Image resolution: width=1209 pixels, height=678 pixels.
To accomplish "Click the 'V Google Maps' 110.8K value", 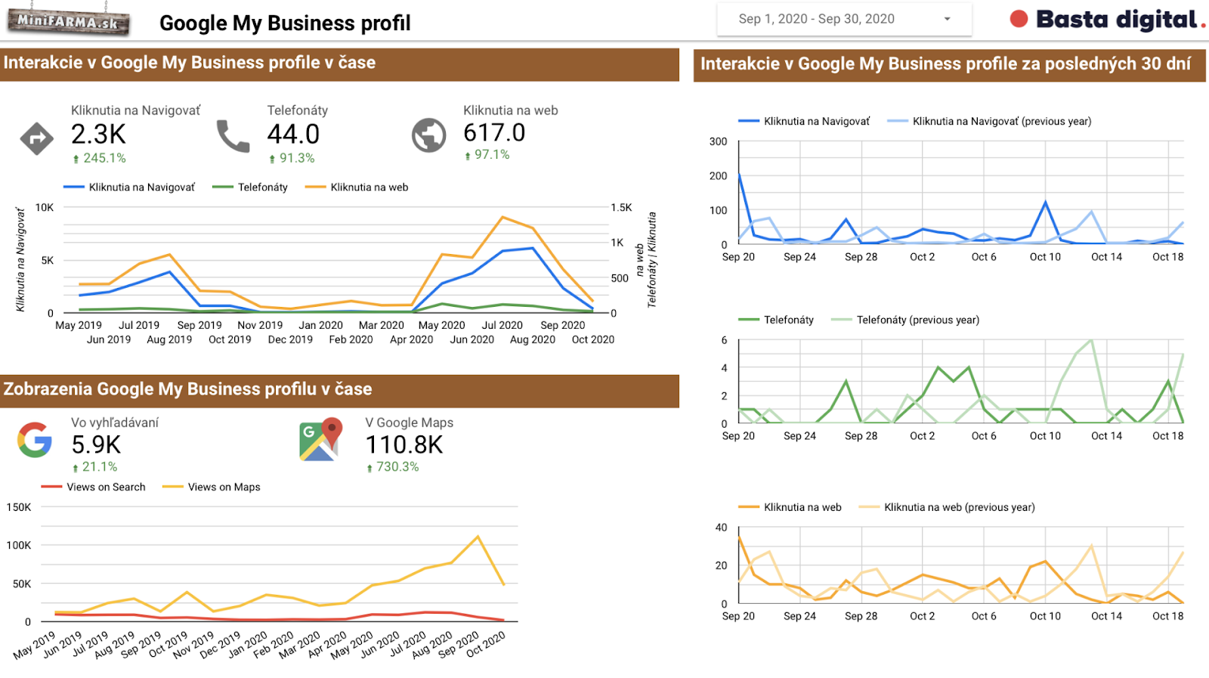I will 404,444.
